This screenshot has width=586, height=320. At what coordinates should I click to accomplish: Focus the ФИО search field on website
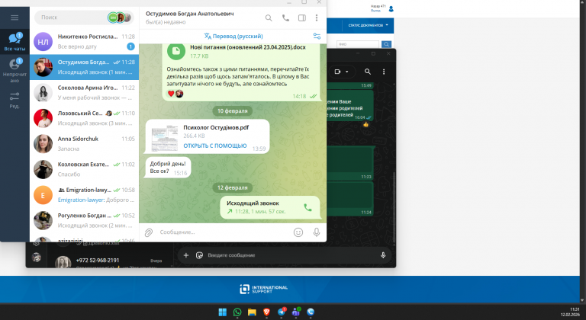(358, 44)
